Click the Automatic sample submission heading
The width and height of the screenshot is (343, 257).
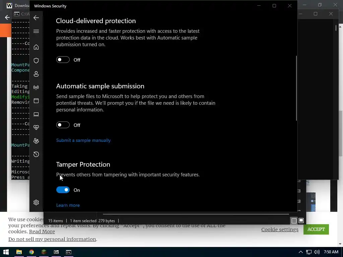tap(100, 86)
